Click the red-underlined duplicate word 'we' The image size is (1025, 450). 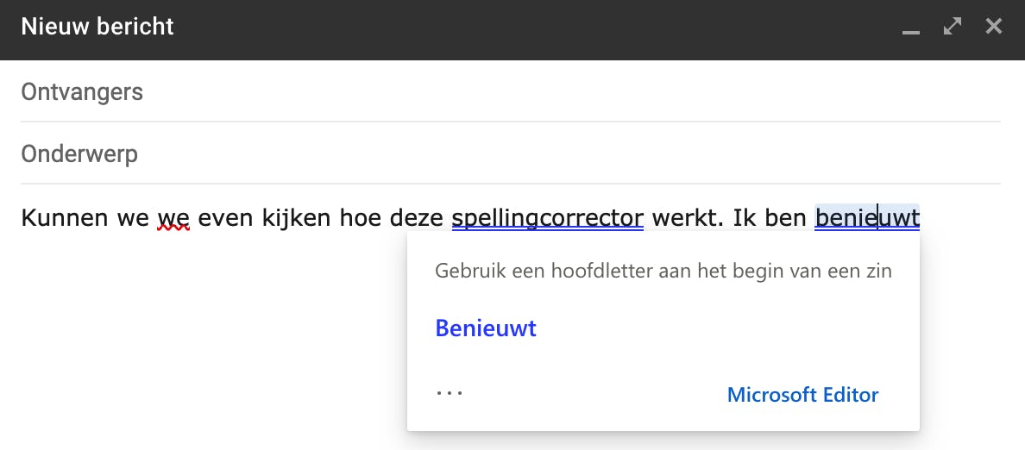173,217
